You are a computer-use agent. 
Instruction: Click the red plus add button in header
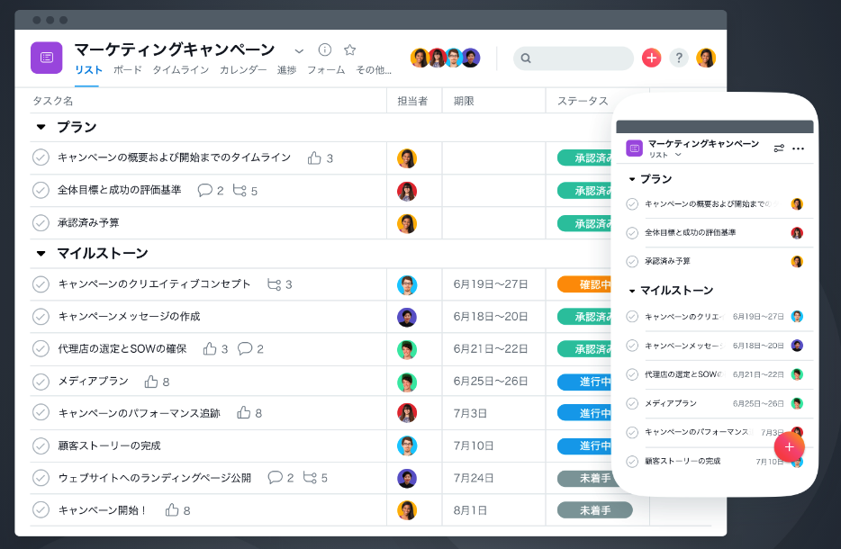[651, 58]
